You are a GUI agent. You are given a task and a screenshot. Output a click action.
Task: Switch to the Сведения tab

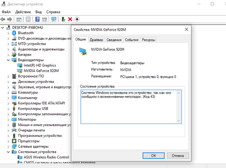pos(114,40)
